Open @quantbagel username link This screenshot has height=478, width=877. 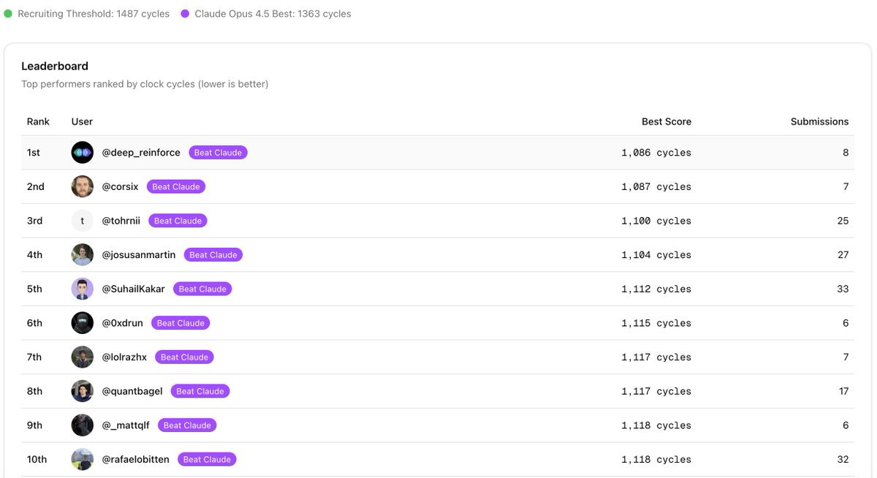coord(132,391)
